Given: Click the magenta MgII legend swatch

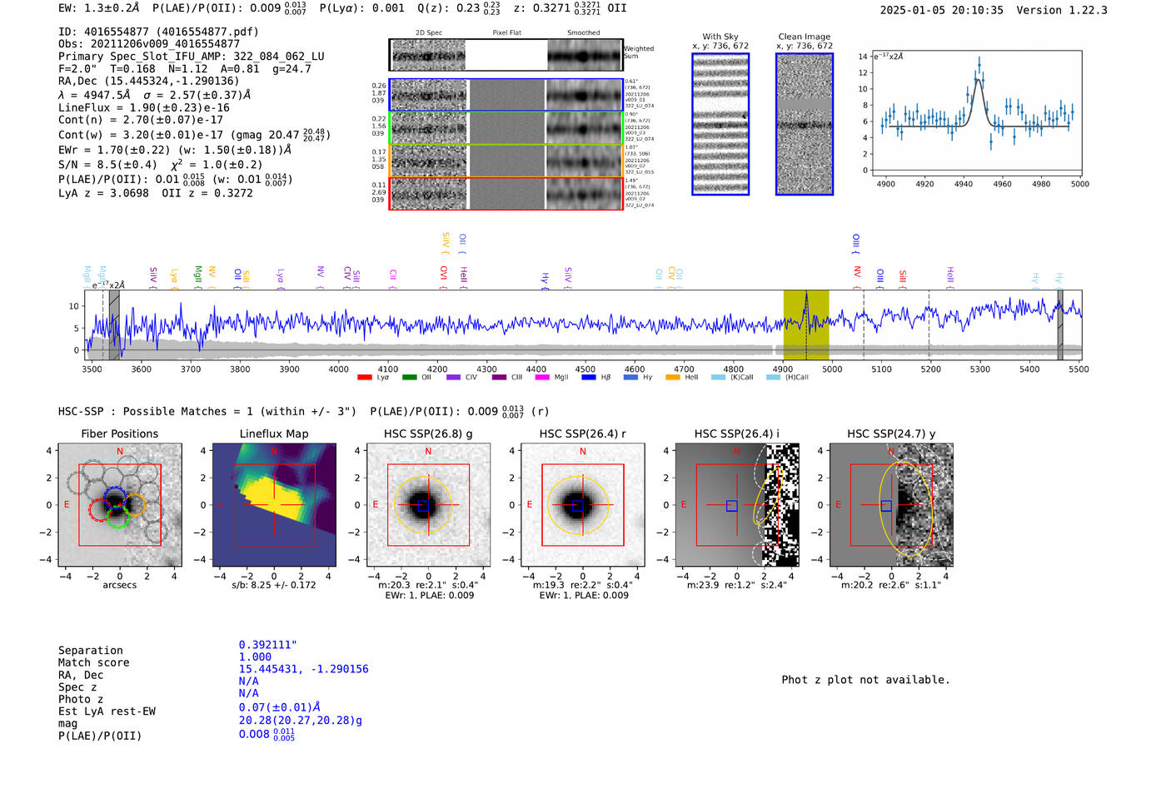Looking at the screenshot, I should 542,378.
